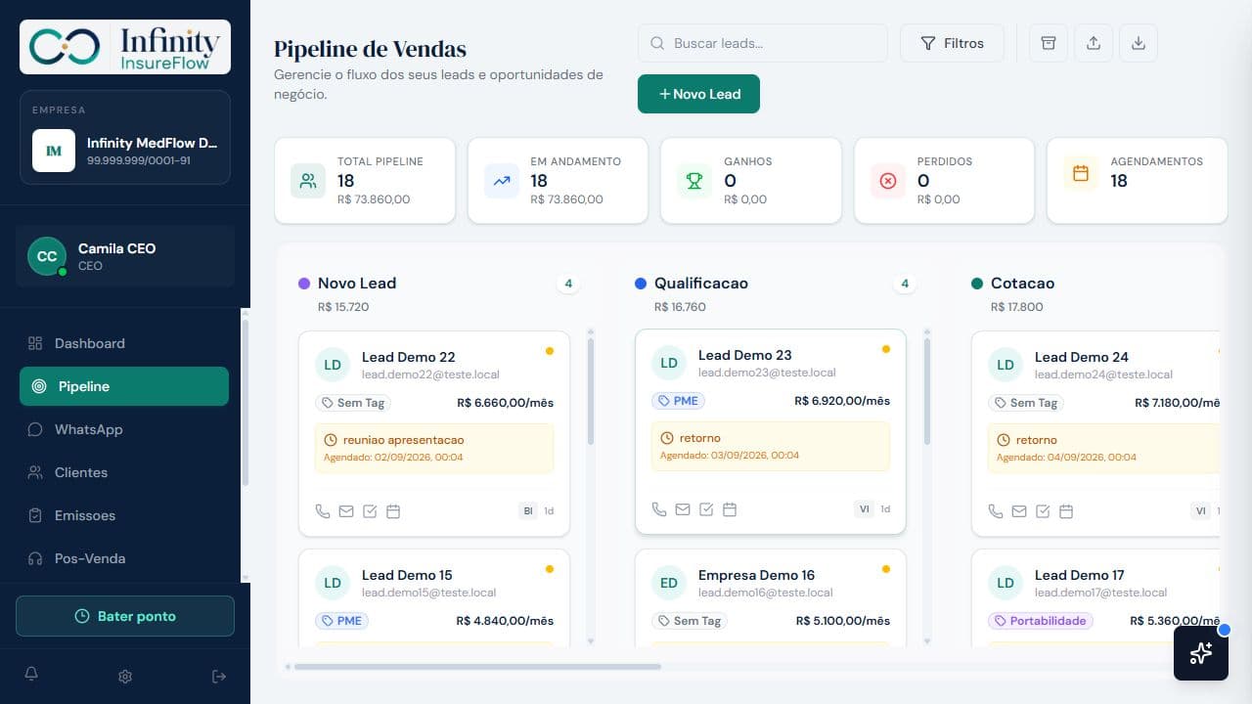Screen dimensions: 1252x704
Task: Open the Filtros filter options
Action: pos(952,43)
